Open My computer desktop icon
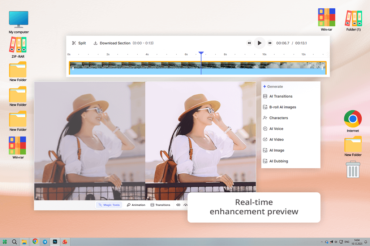 pos(19,22)
